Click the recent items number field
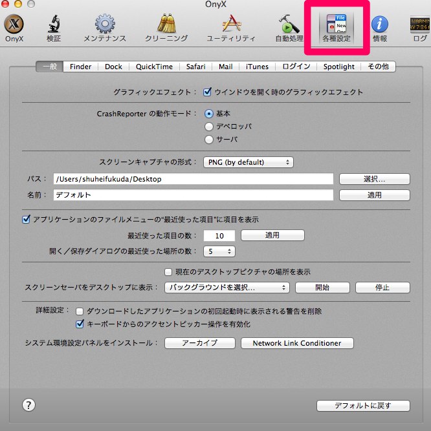431x431 pixels. pos(219,236)
